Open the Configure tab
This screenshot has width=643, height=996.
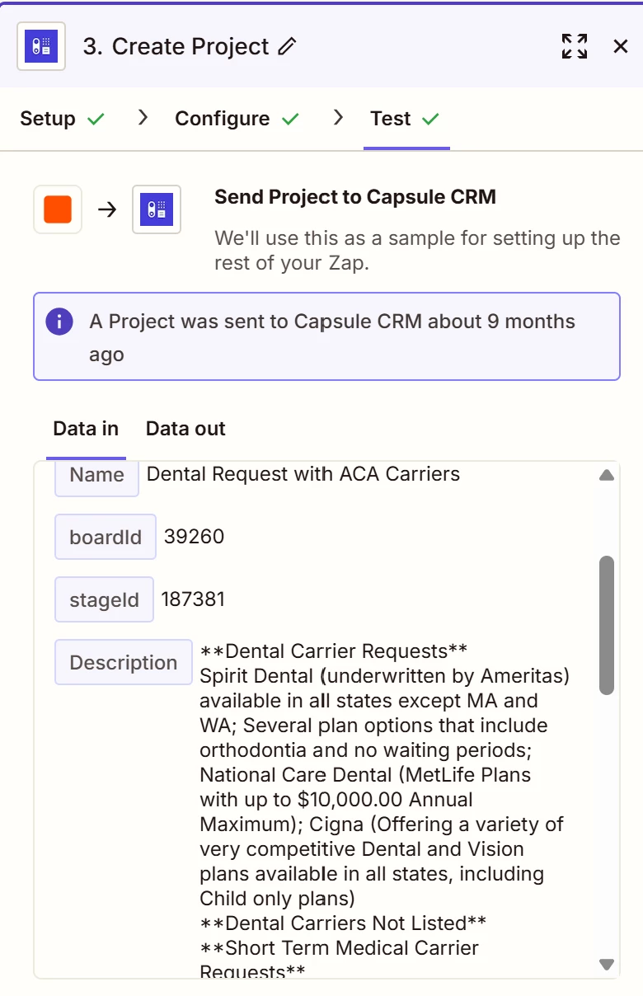(222, 119)
